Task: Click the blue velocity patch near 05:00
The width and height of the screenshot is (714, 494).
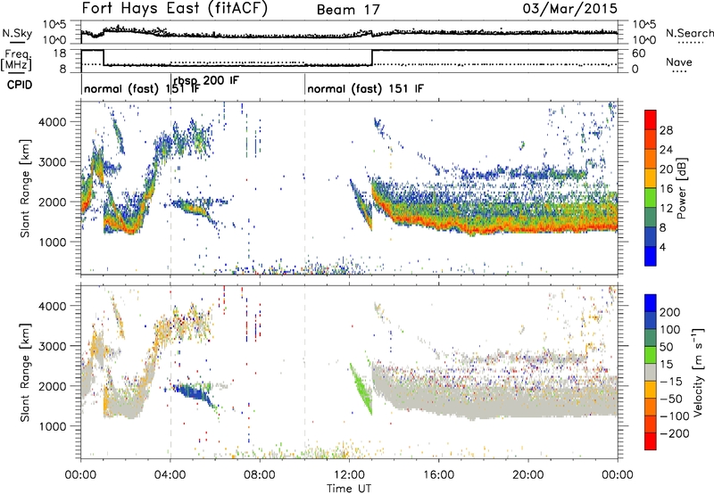Action: (x=191, y=391)
